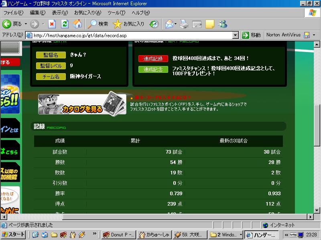Click the Forward arrow button
Screen dimensions: 321x240
coord(35,24)
